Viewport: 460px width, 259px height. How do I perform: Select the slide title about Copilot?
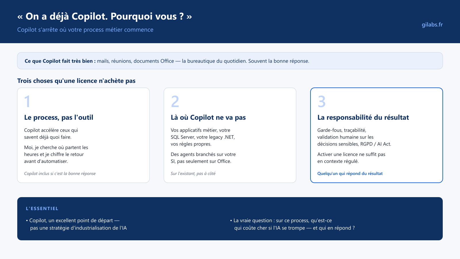click(x=105, y=16)
